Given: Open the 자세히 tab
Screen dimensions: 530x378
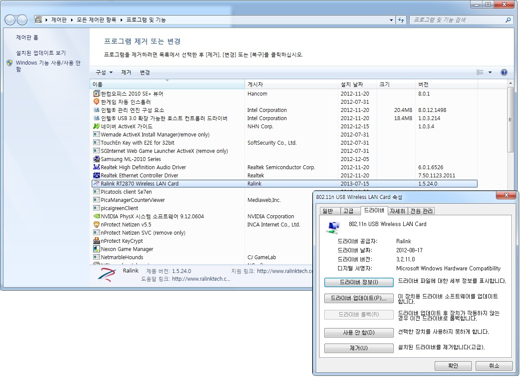Looking at the screenshot, I should [x=397, y=211].
